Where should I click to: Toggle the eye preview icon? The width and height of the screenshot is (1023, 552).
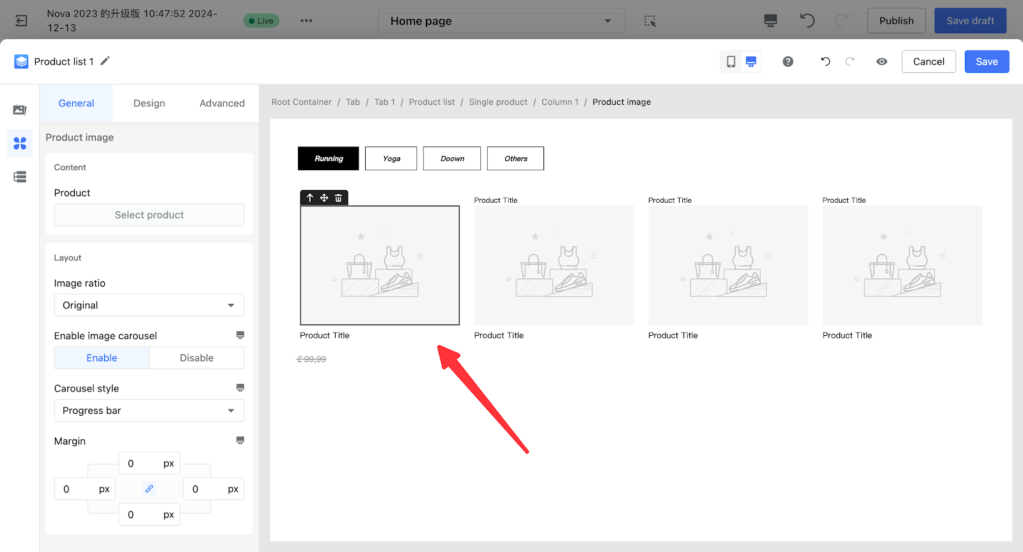882,61
